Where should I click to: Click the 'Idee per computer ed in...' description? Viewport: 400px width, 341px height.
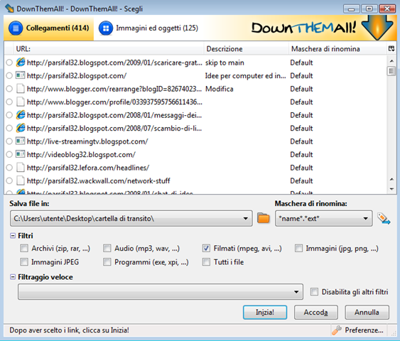[x=245, y=76]
